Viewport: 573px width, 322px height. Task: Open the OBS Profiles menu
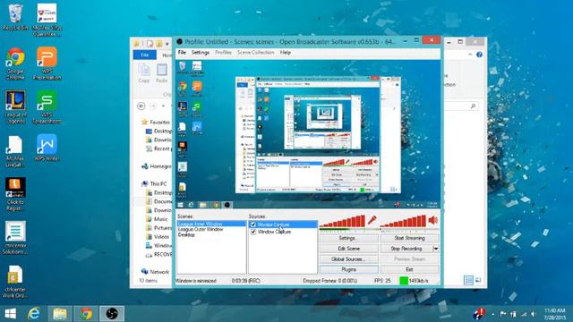coord(223,53)
